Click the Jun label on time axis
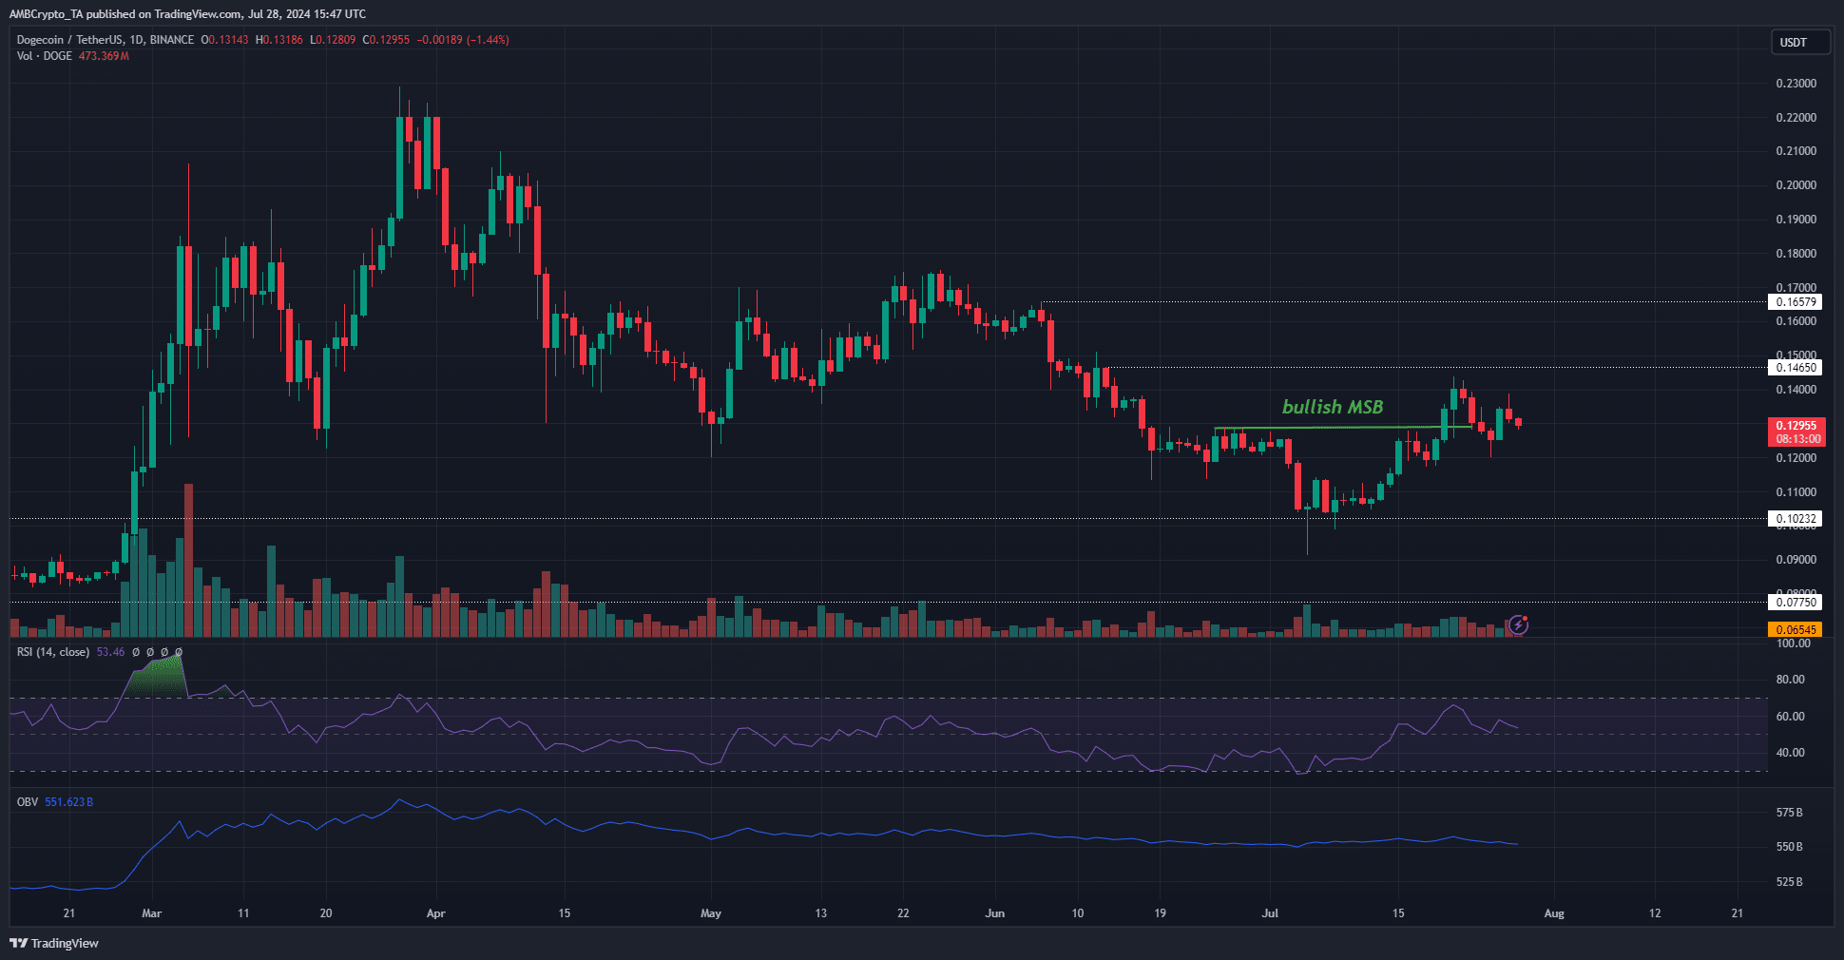 pos(995,913)
